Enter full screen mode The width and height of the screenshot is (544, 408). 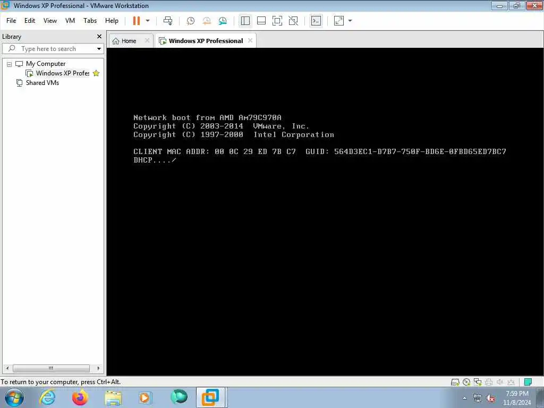(x=277, y=21)
